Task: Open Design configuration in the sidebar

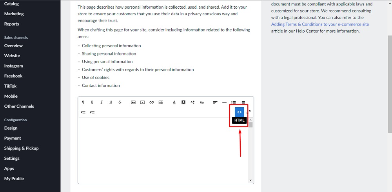Action: coord(11,128)
